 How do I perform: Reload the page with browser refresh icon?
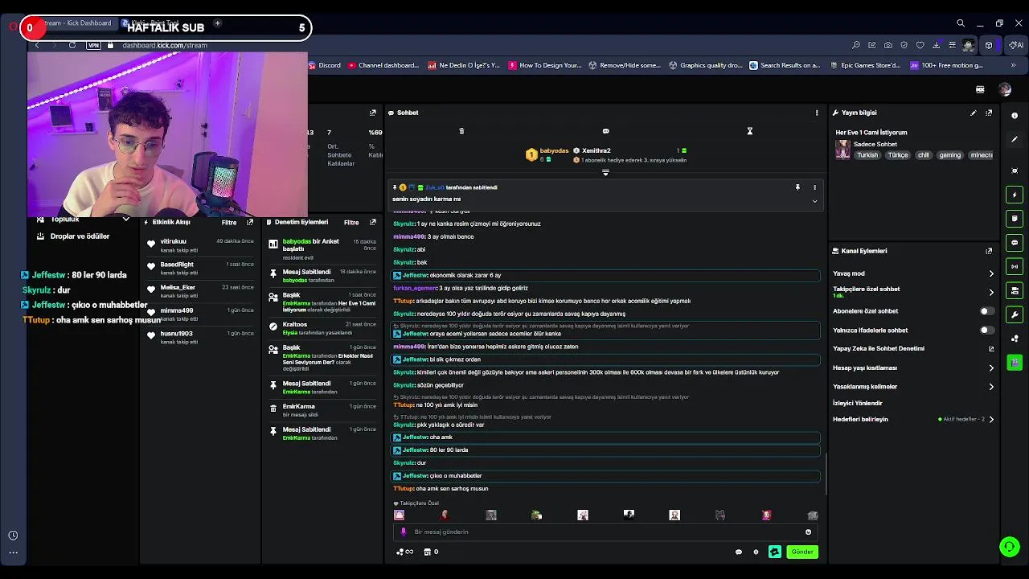tap(72, 45)
